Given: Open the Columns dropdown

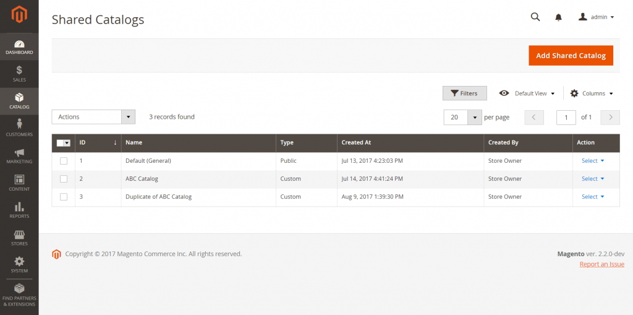Looking at the screenshot, I should click(x=592, y=93).
